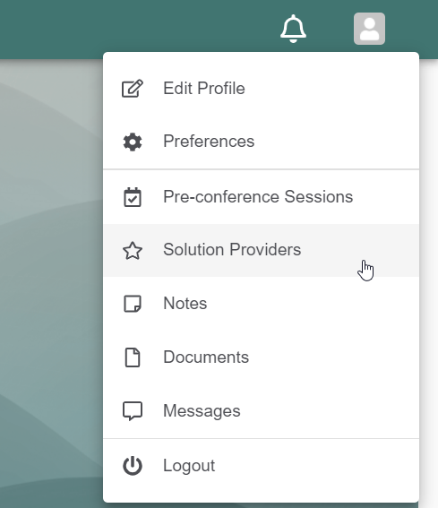Open Edit Profile from the menu
The width and height of the screenshot is (438, 508).
262,89
